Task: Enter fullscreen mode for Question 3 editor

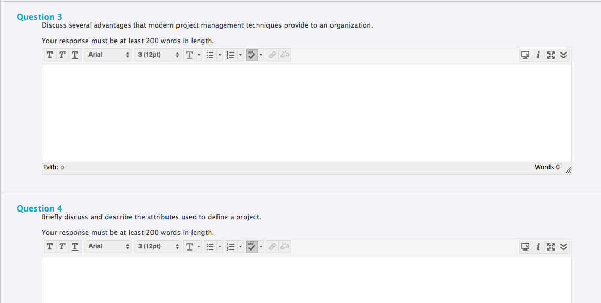Action: click(x=551, y=55)
